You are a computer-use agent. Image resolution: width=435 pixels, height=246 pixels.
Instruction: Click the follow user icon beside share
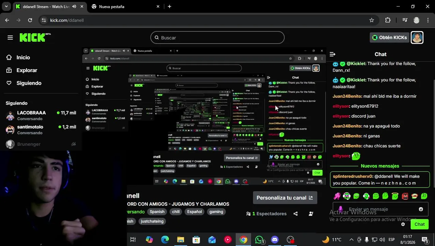point(311,214)
